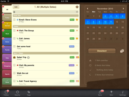Select November 15 in calendar
Image resolution: width=129 pixels, height=97 pixels.
point(94,27)
